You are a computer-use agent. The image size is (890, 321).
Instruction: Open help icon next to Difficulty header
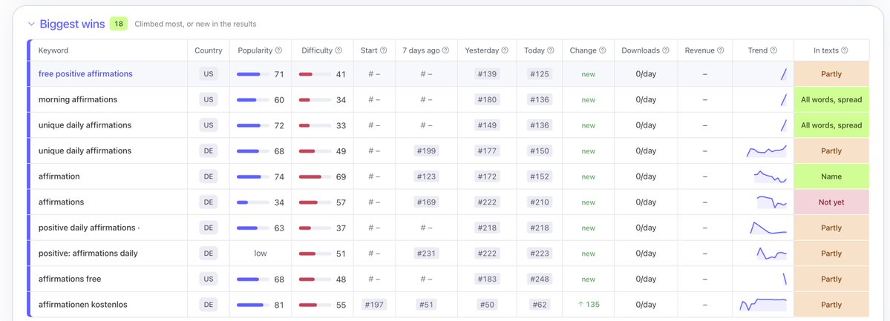[x=339, y=50]
